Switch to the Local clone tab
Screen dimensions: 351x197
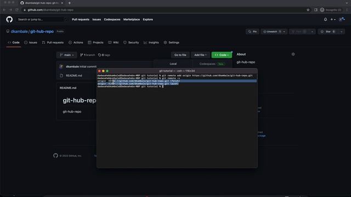point(173,64)
